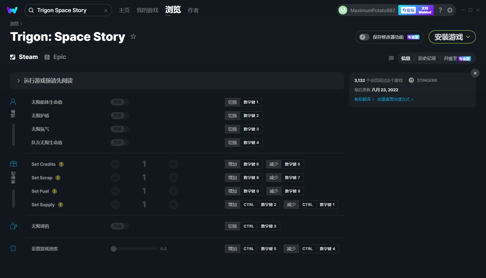Viewport: 486px width, 278px height.
Task: Switch to 历史记录 tab
Action: tap(427, 58)
